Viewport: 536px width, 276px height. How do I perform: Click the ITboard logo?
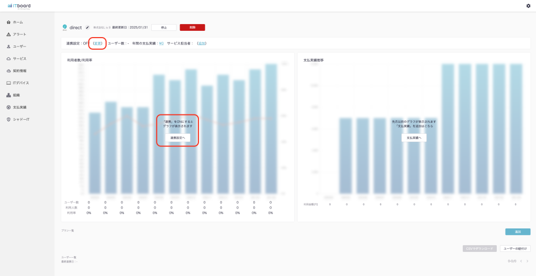(x=18, y=6)
